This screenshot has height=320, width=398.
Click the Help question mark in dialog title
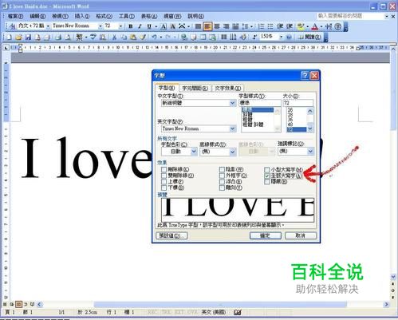(x=305, y=76)
